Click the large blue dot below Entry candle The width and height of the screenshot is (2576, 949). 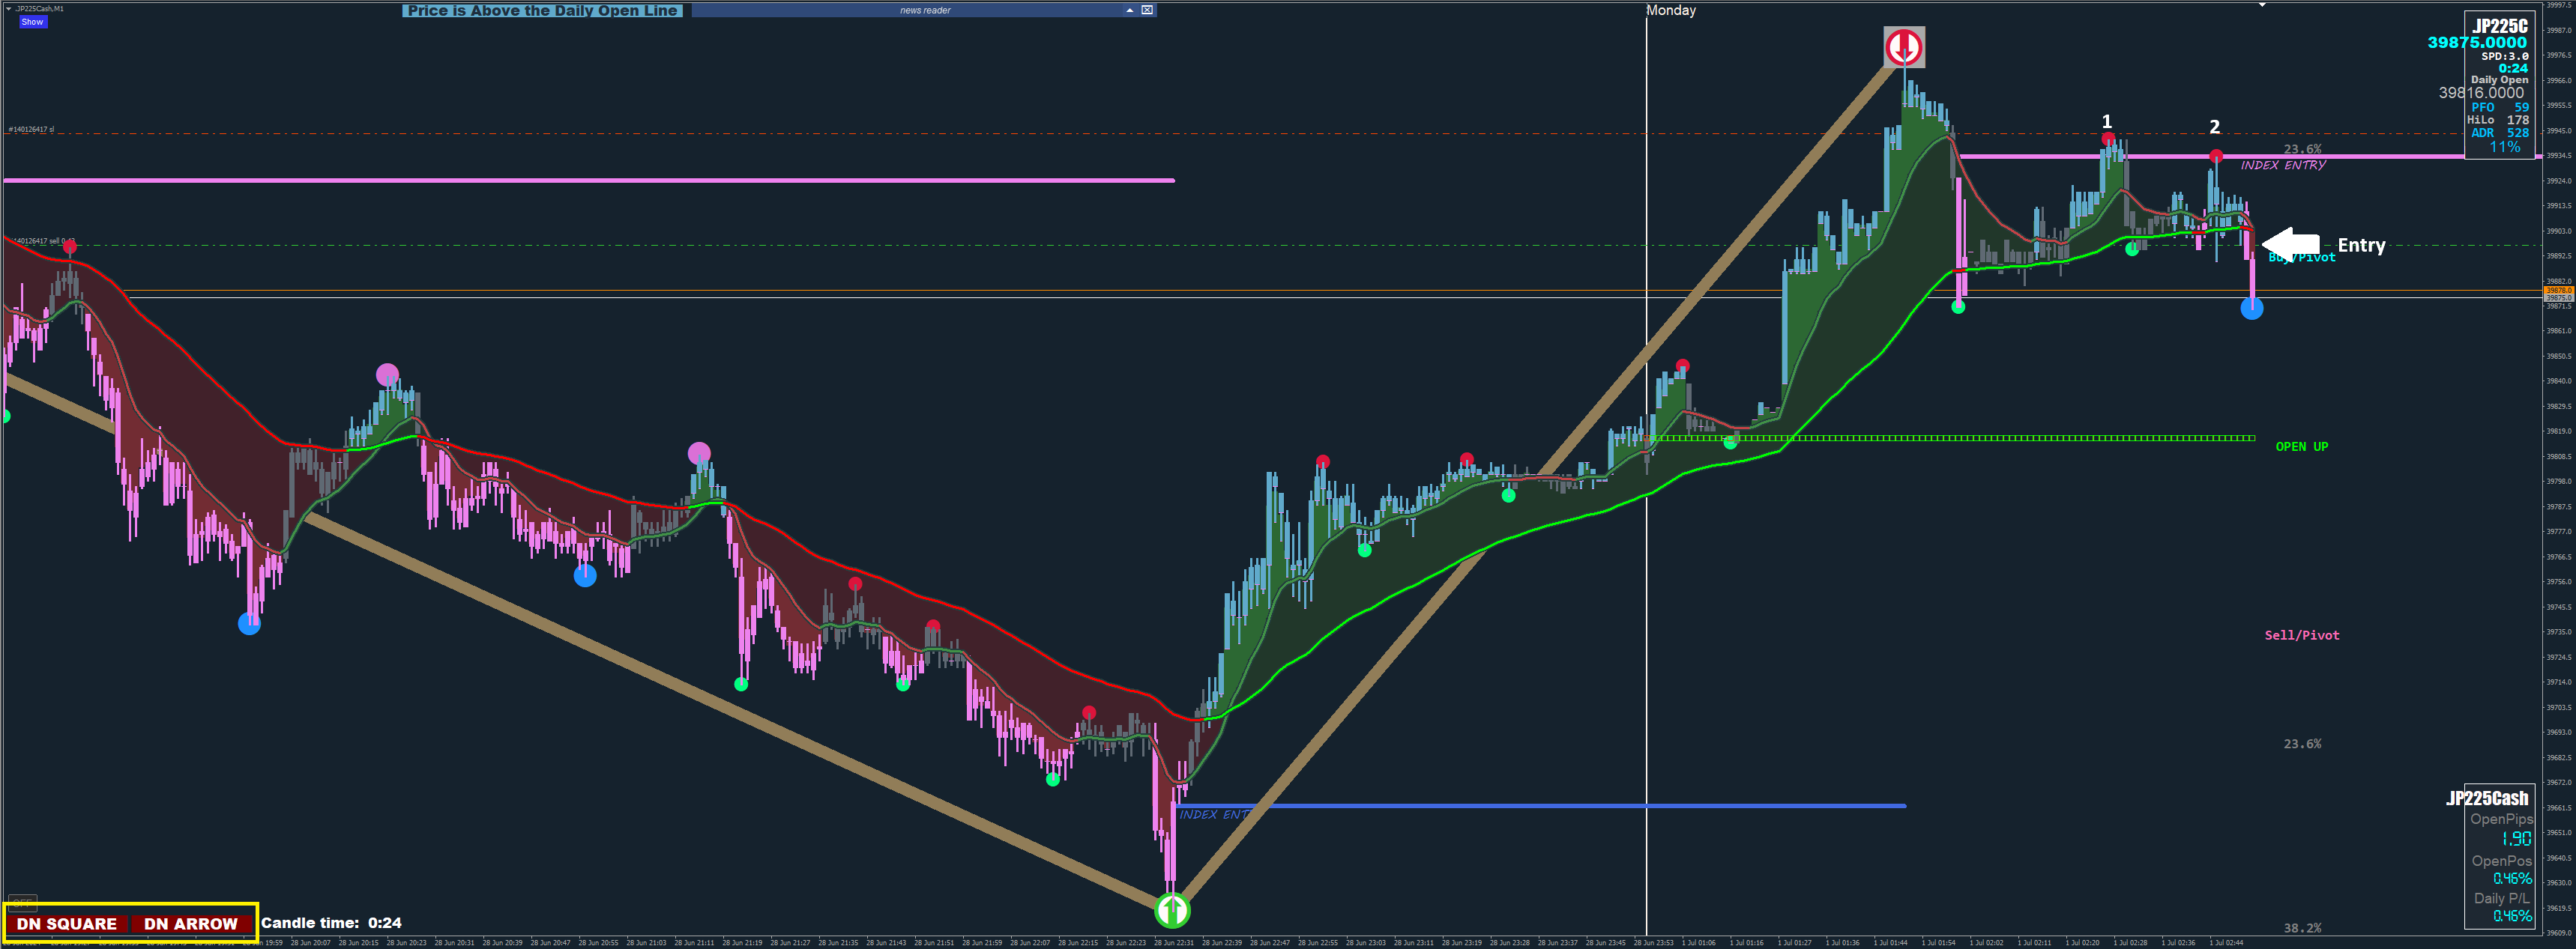point(2251,309)
